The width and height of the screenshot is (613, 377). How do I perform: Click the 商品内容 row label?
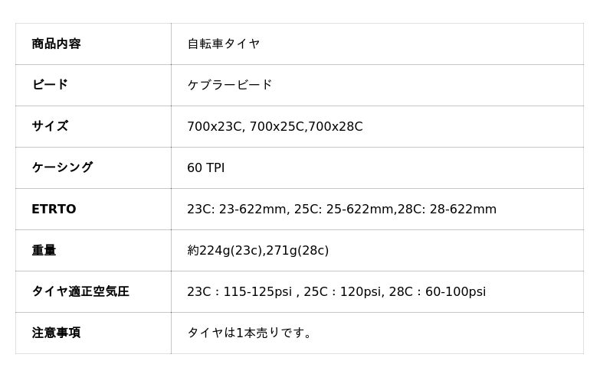click(x=56, y=44)
